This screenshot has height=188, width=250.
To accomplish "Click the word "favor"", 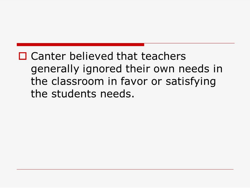I will pyautogui.click(x=134, y=81).
